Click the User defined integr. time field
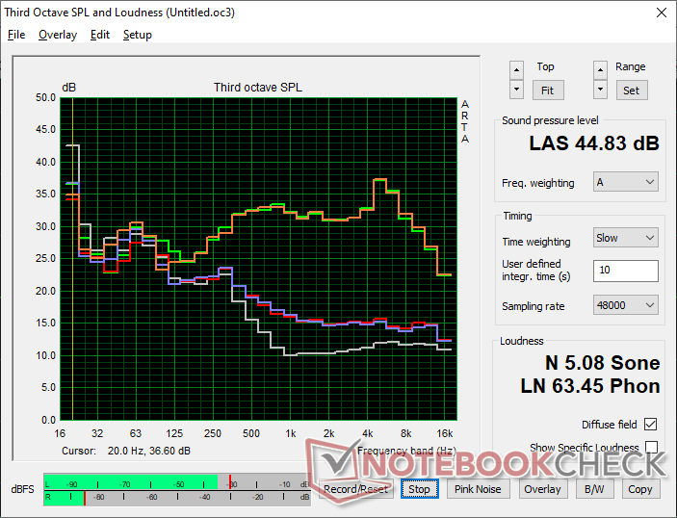The height and width of the screenshot is (518, 677). point(626,271)
